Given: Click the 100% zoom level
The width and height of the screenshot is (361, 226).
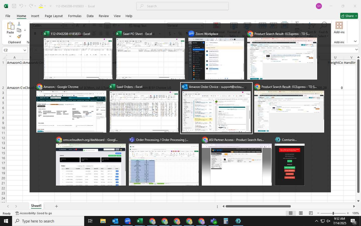Looking at the screenshot, I should click(355, 213).
